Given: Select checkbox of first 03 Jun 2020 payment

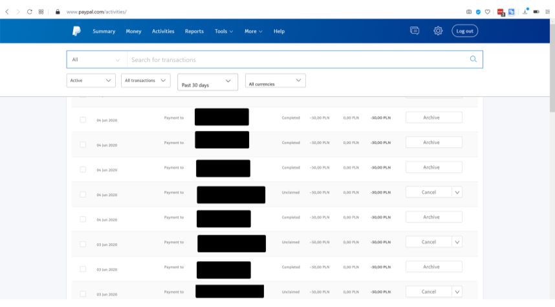Looking at the screenshot, I should 83,244.
